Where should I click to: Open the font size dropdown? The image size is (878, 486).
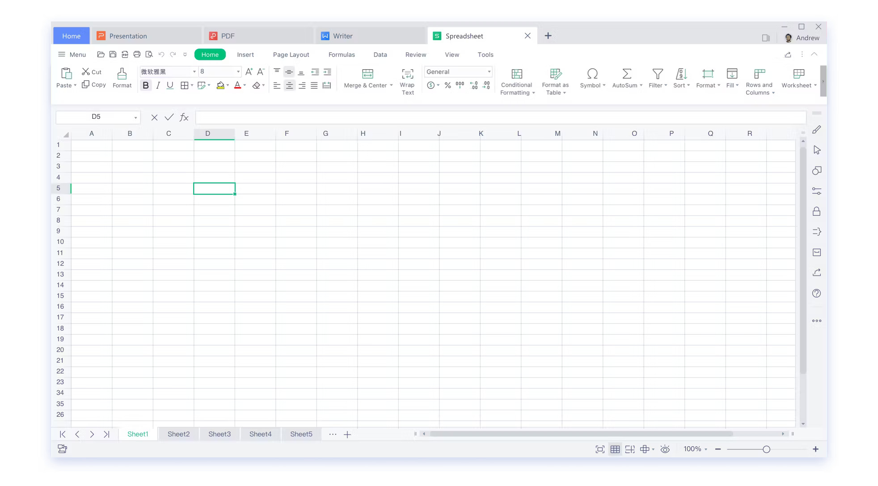tap(238, 71)
